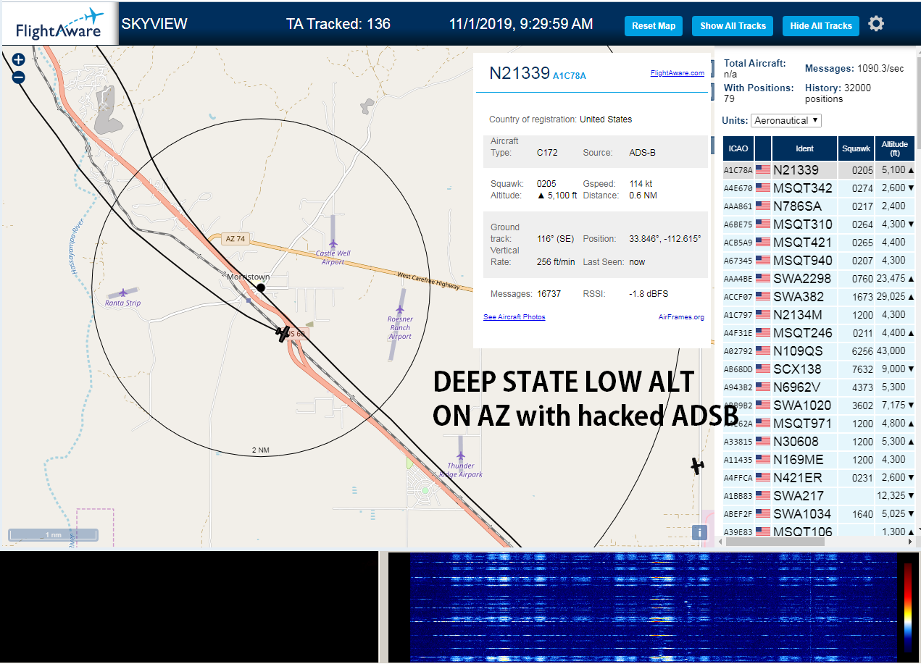Click the Roesner Ranch Airport marker

coord(400,309)
